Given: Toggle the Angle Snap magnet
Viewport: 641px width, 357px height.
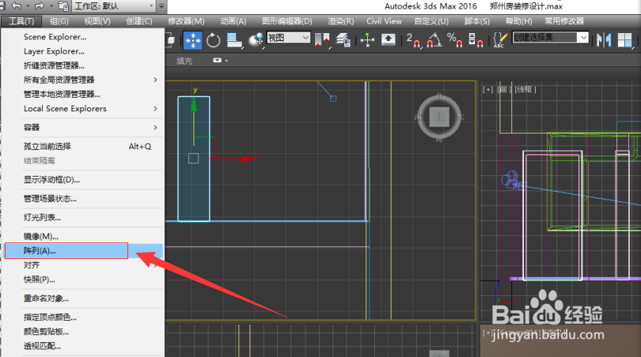Looking at the screenshot, I should coord(434,40).
